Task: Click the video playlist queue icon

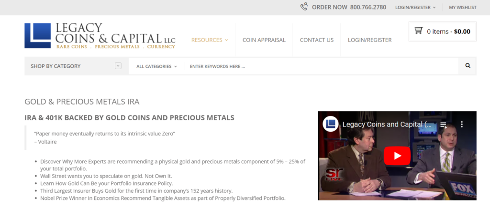Action: tap(444, 125)
